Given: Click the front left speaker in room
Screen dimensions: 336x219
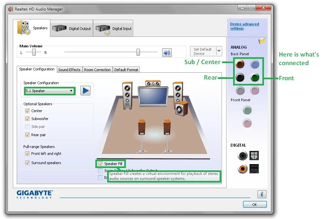Looking at the screenshot, I should click(127, 96).
